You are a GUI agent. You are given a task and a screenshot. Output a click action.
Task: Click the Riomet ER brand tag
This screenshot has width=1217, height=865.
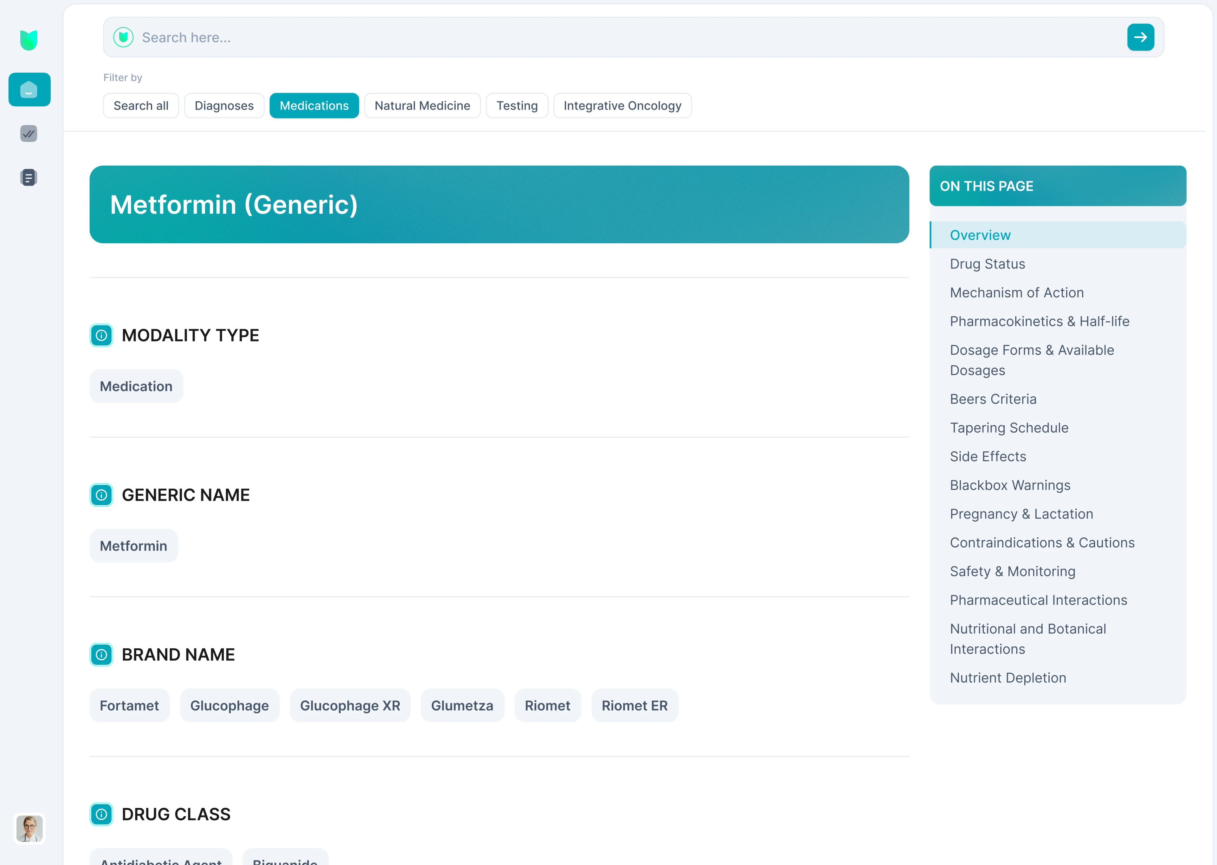pos(634,706)
